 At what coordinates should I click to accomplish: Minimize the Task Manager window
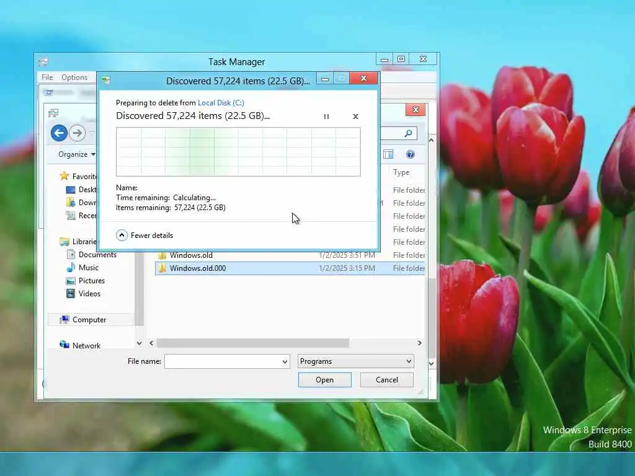click(x=384, y=59)
